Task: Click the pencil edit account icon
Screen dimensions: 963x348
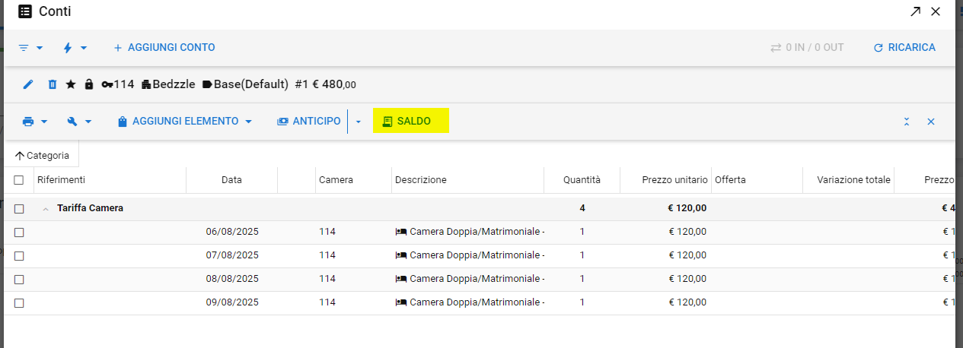Action: pyautogui.click(x=28, y=84)
